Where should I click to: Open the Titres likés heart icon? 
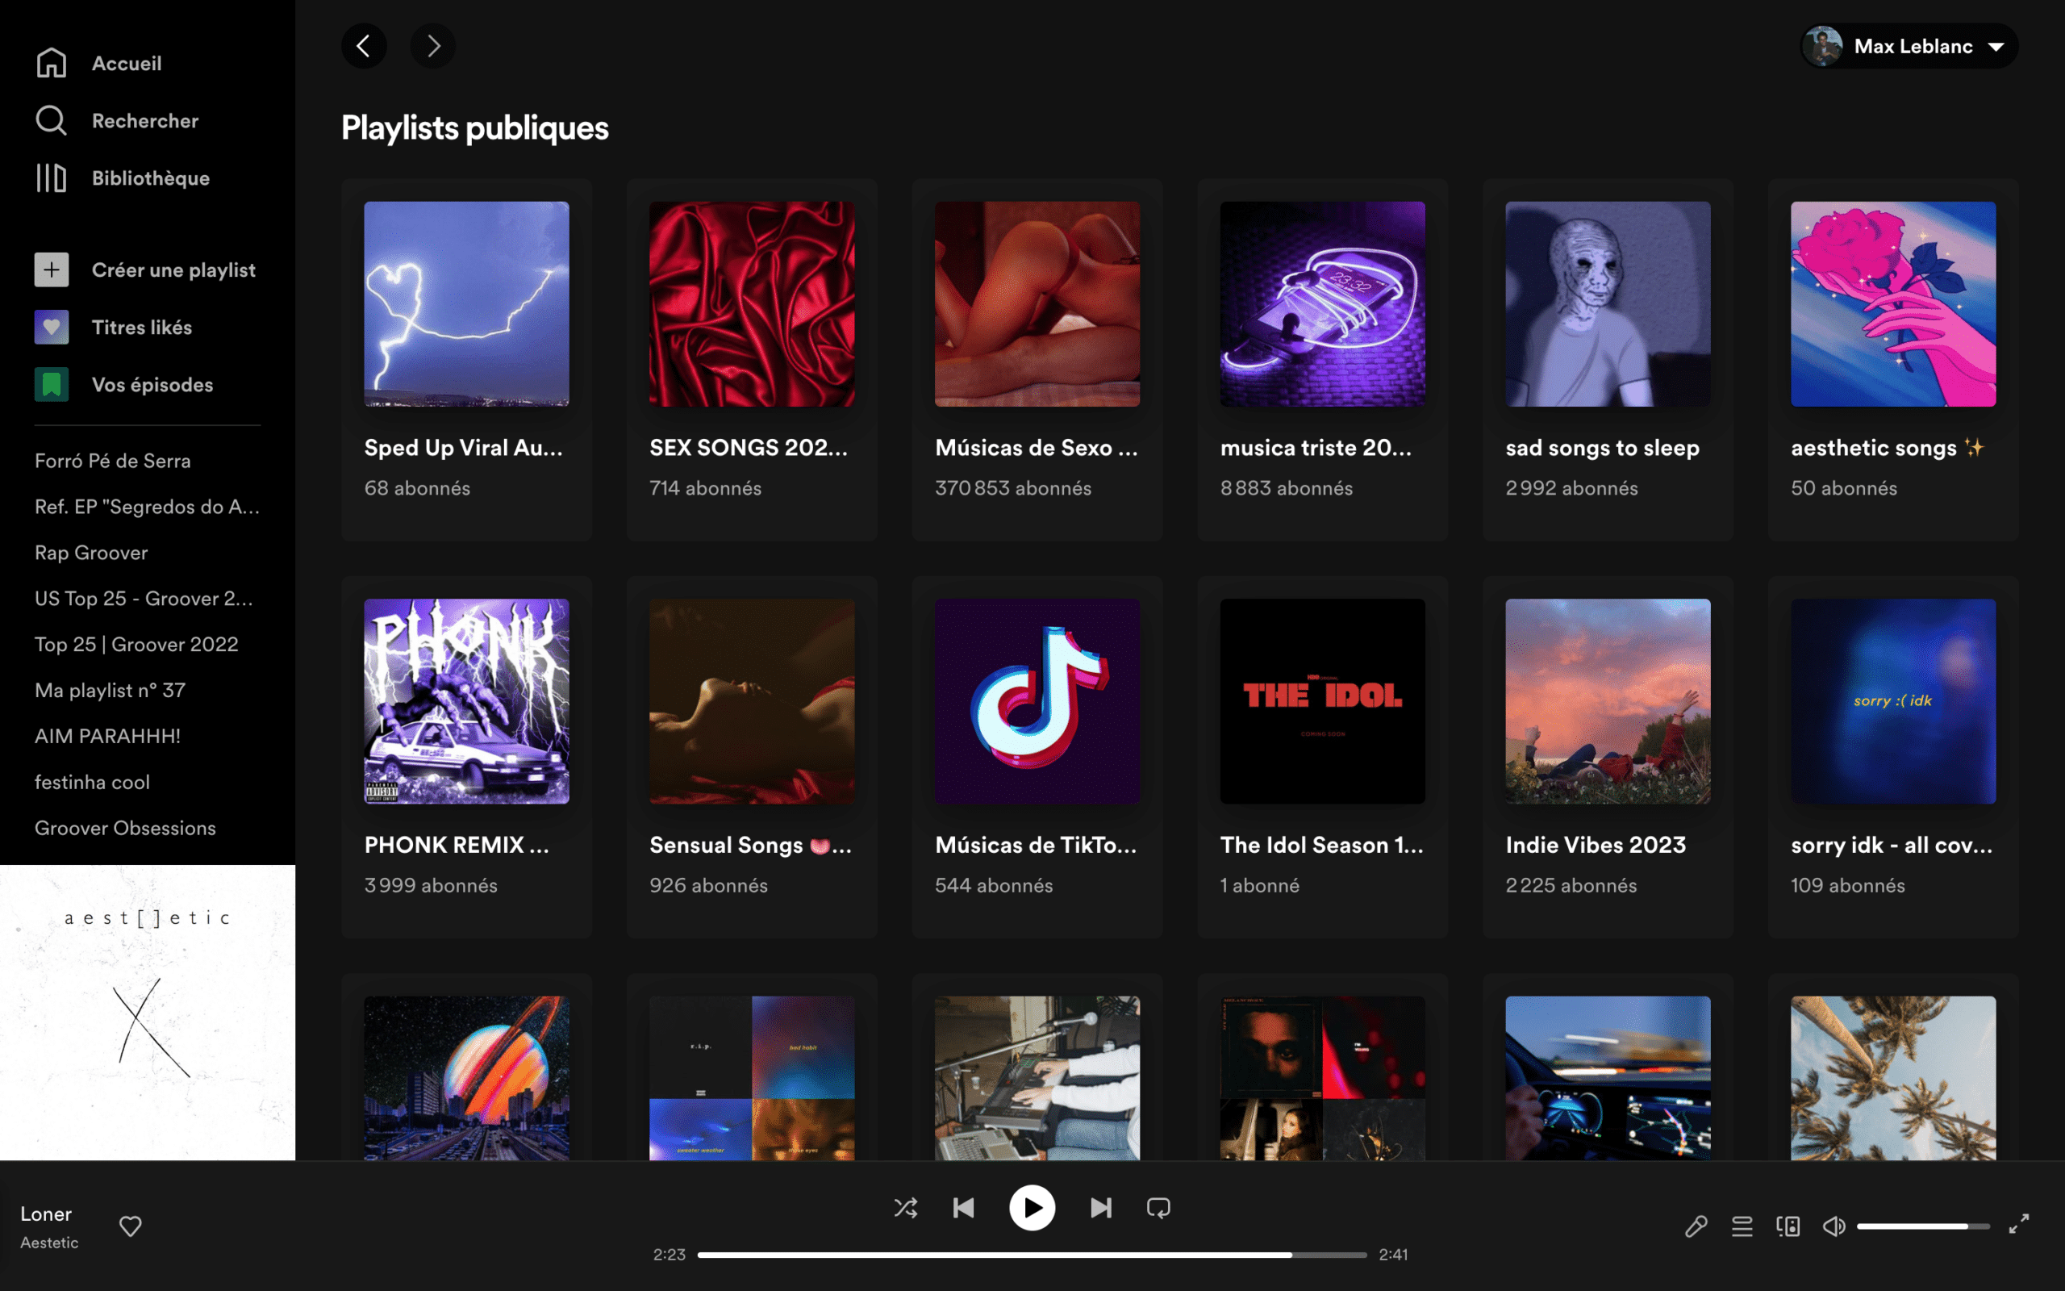tap(51, 327)
